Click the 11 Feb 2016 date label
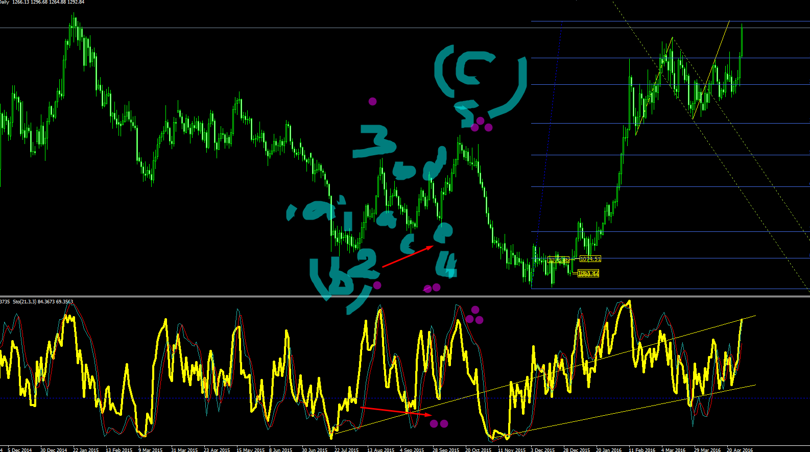810x452 pixels. (x=642, y=450)
